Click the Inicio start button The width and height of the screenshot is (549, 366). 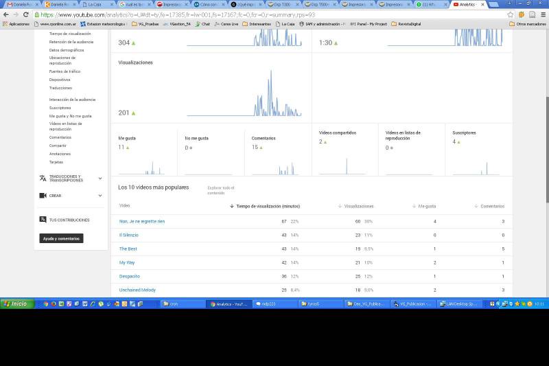coord(16,304)
